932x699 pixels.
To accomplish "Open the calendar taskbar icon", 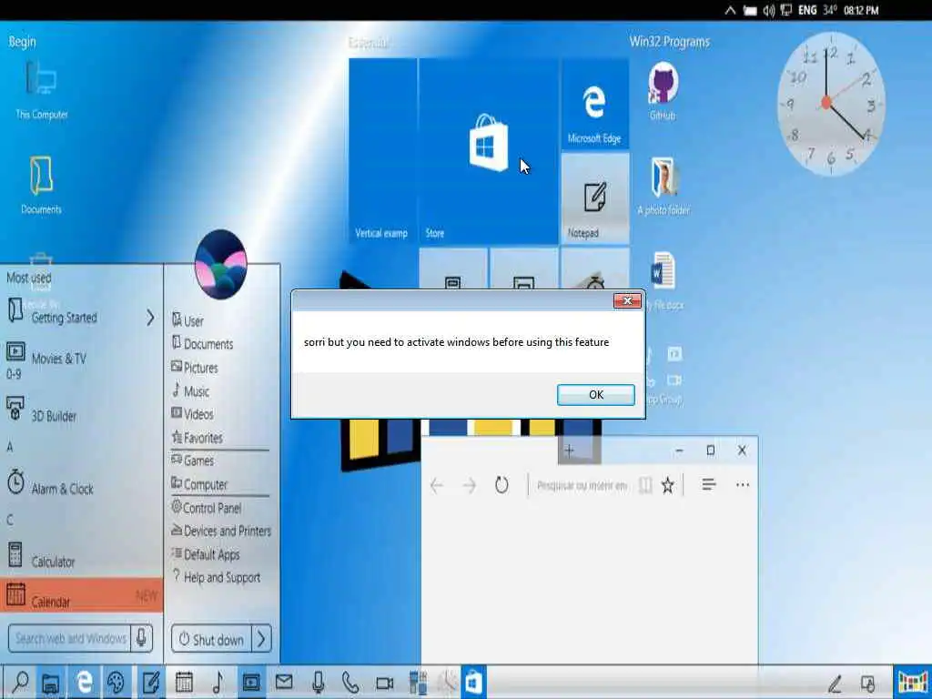I will tap(184, 682).
